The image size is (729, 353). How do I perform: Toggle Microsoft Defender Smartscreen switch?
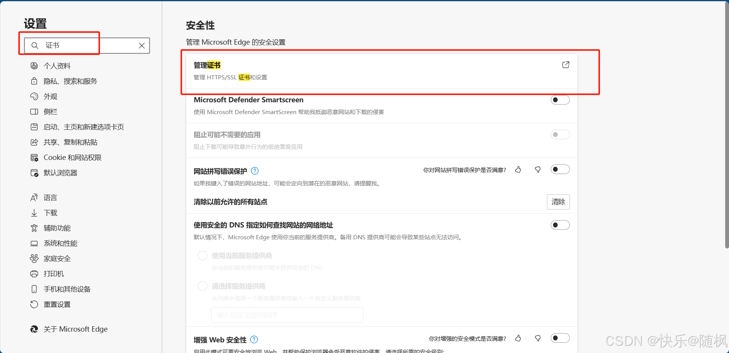pyautogui.click(x=560, y=100)
